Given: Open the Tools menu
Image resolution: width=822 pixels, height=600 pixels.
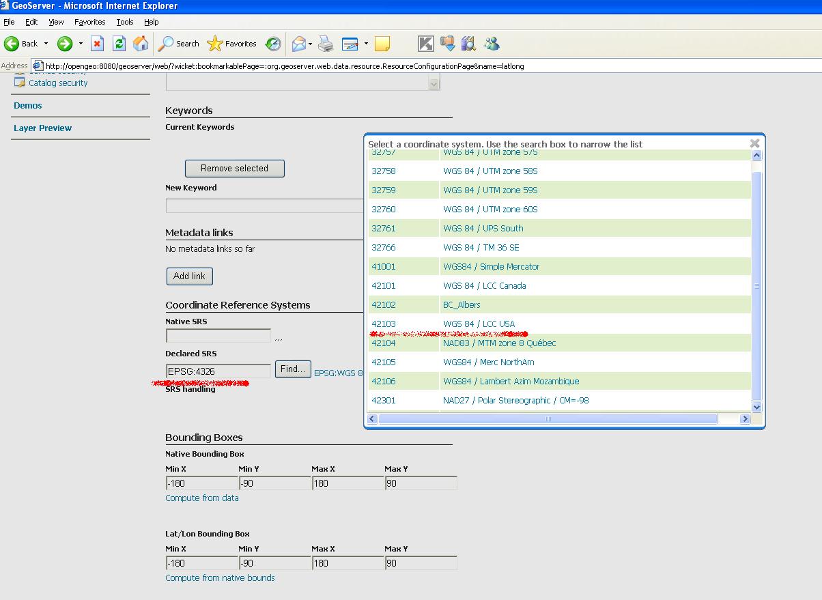Looking at the screenshot, I should (x=124, y=22).
